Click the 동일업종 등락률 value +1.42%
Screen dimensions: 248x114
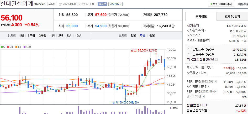coord(241,110)
